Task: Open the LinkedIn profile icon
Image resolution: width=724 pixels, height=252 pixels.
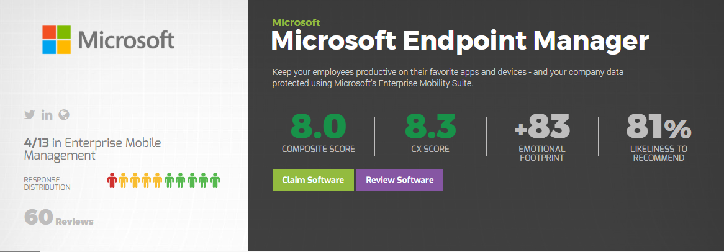Action: 47,114
